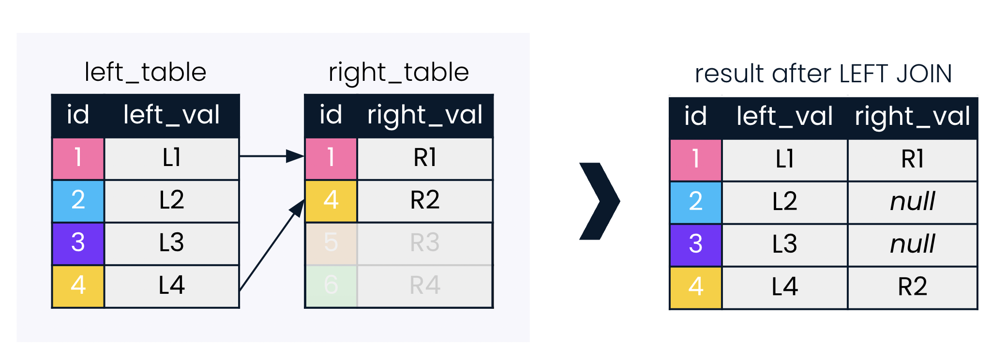
Task: Click the faded id 5 cell in right_table
Action: (331, 243)
